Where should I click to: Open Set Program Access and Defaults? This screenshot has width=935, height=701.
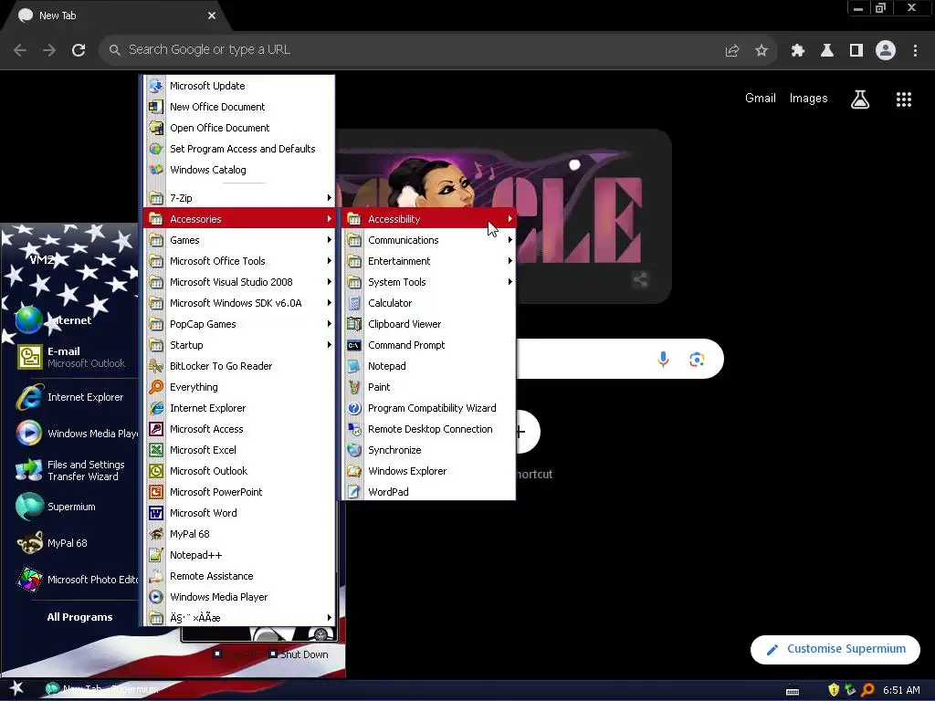(x=240, y=149)
